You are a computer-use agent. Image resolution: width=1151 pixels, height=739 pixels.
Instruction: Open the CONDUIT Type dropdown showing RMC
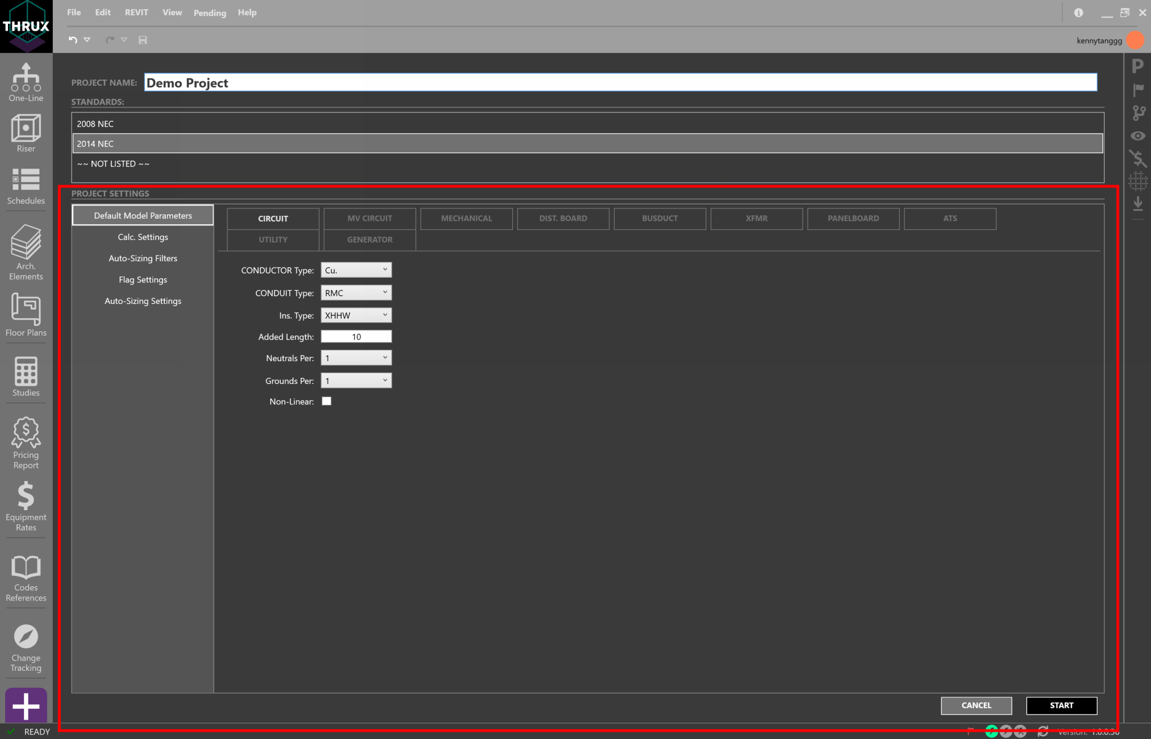356,292
